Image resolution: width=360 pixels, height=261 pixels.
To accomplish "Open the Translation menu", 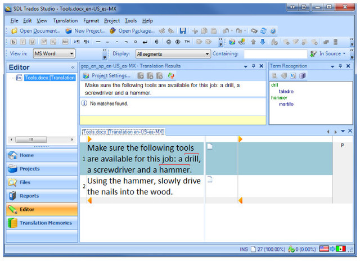I will (65, 21).
